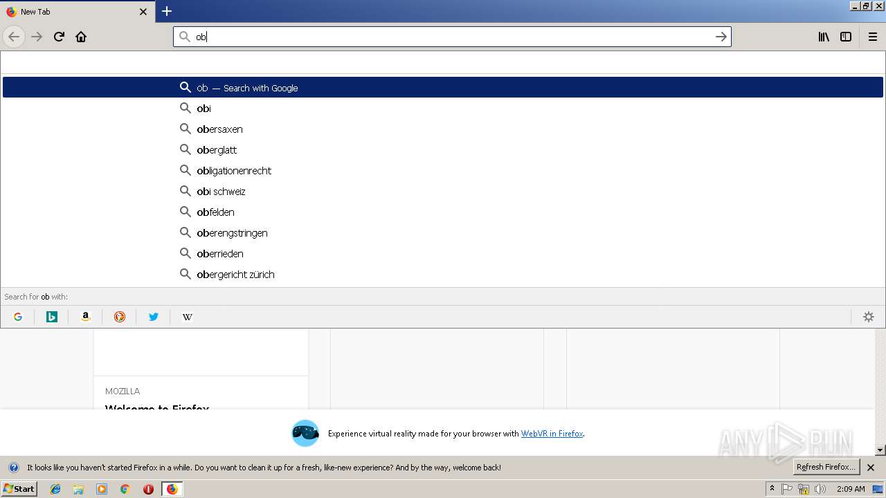Launch Chrome from the taskbar
Image resolution: width=886 pixels, height=498 pixels.
[x=125, y=489]
